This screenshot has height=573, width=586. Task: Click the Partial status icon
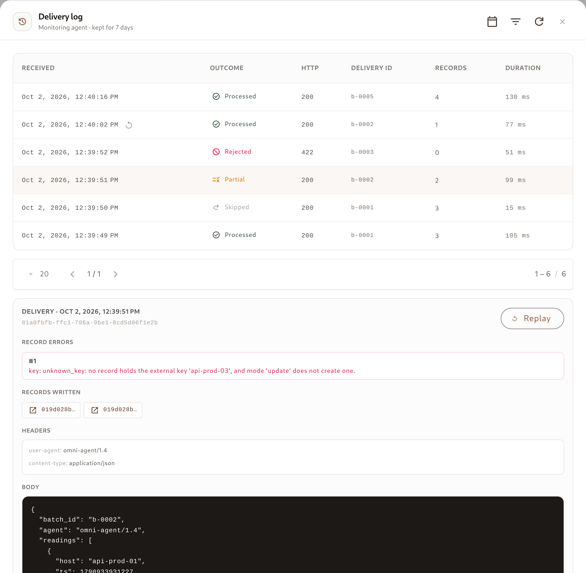pyautogui.click(x=216, y=180)
